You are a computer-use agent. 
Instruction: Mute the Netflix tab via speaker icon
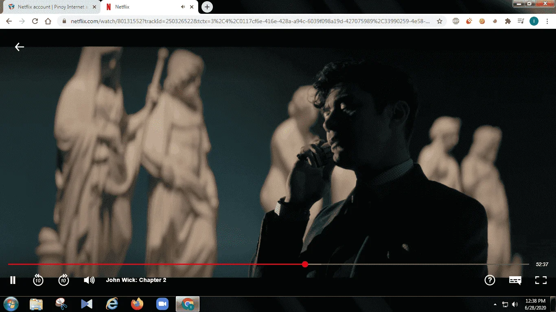point(183,7)
